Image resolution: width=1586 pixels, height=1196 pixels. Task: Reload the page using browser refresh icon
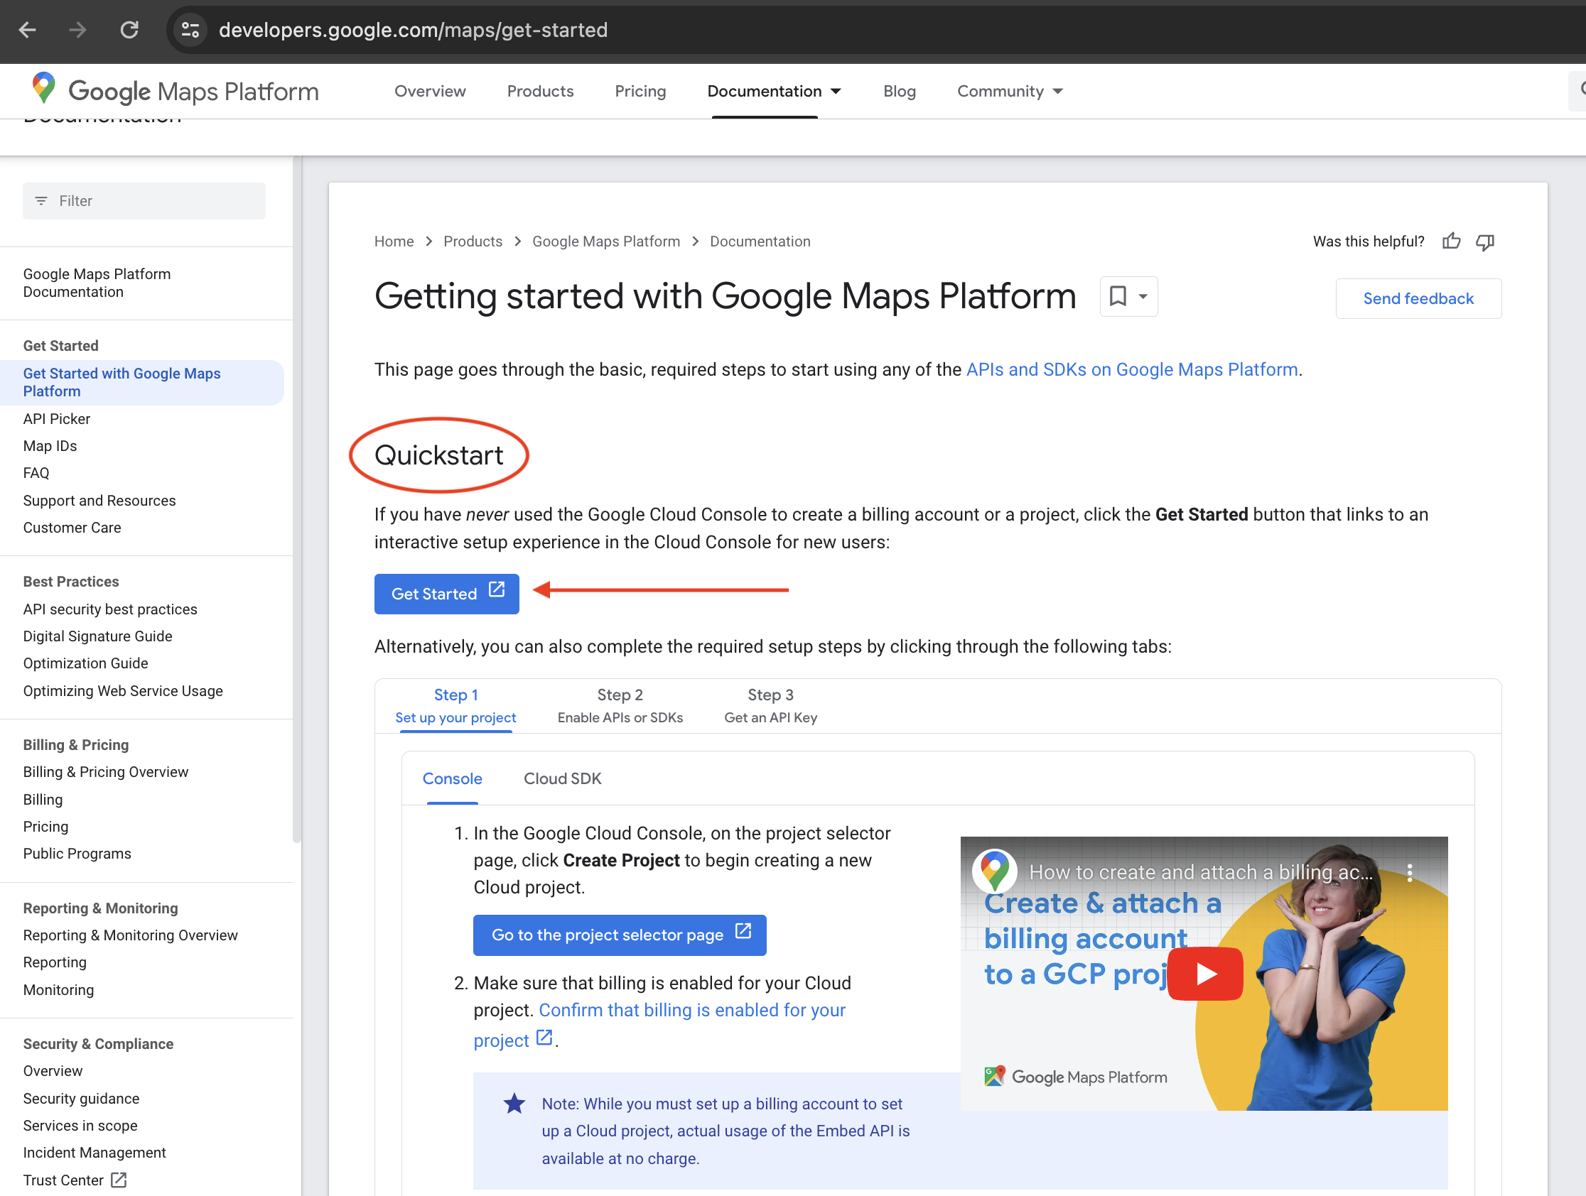pos(130,29)
